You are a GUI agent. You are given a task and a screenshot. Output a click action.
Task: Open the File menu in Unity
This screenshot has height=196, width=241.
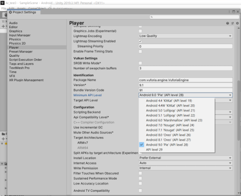4,9
